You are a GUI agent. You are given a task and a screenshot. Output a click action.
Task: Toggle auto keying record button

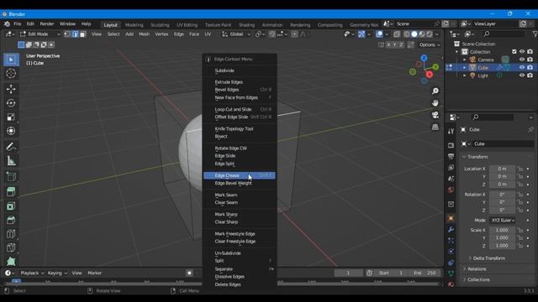pyautogui.click(x=189, y=273)
